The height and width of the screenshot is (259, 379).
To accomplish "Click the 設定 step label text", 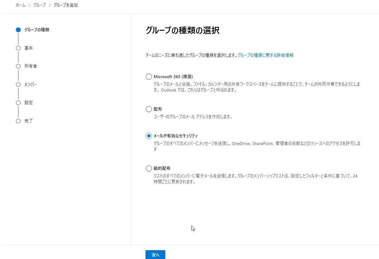I will click(29, 103).
